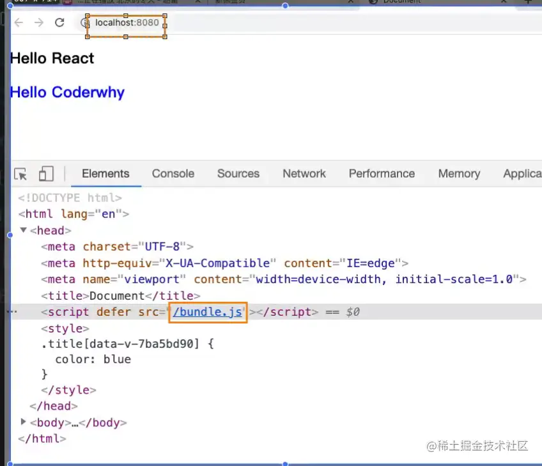Select the opening style tag node
Viewport: 542px width, 466px height.
(65, 329)
